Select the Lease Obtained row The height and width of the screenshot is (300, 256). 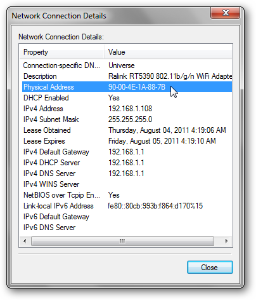pyautogui.click(x=127, y=130)
